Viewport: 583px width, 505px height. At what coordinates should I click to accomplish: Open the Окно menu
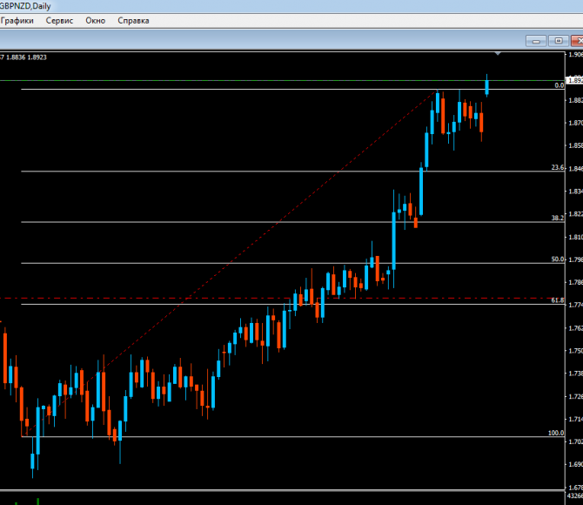95,21
